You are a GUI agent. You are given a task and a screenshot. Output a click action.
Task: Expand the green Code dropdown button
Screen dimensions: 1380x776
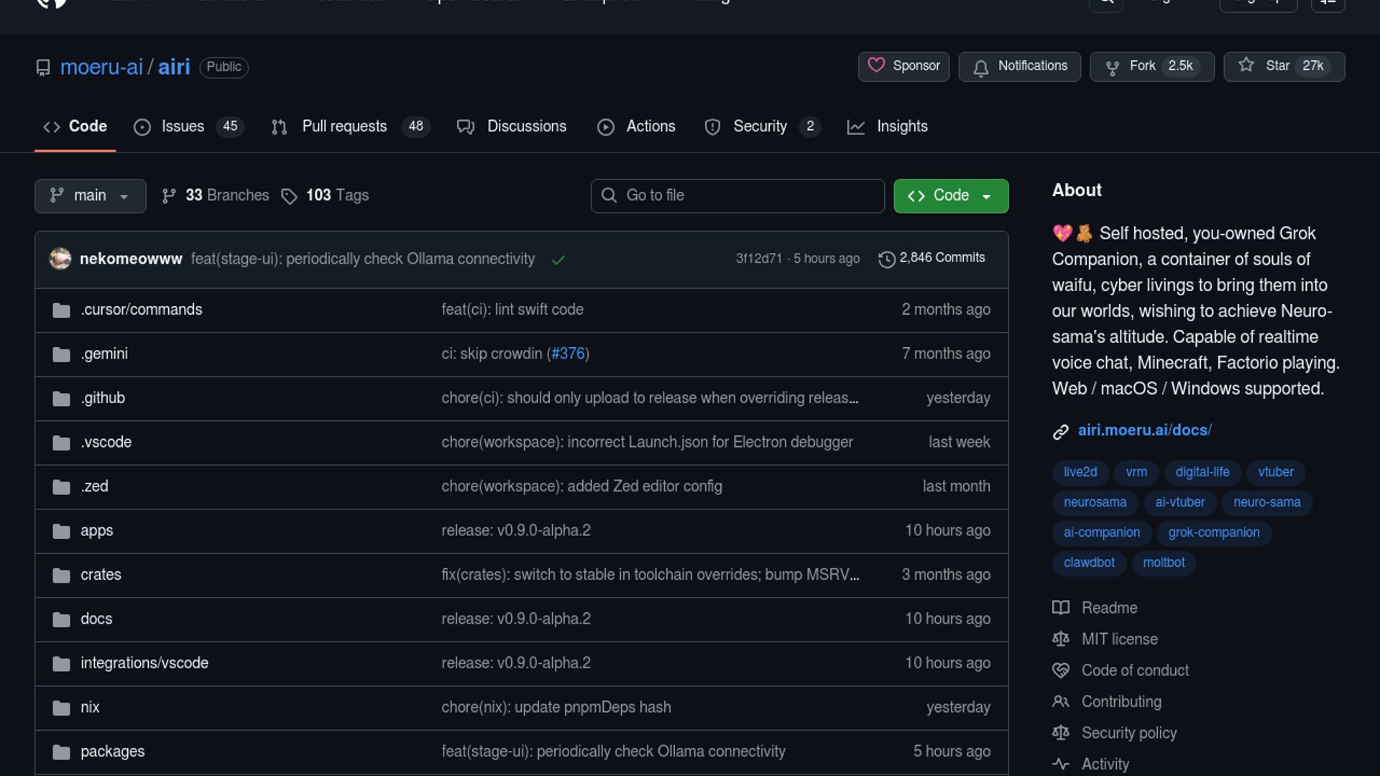pyautogui.click(x=950, y=195)
